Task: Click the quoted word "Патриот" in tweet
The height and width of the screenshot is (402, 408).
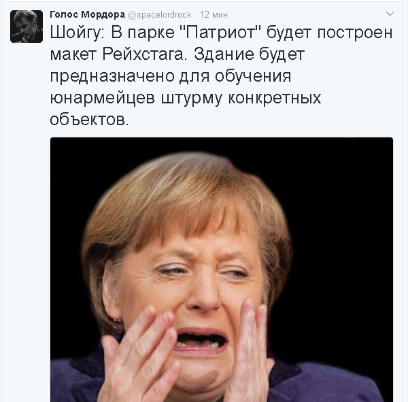Action: pyautogui.click(x=220, y=33)
